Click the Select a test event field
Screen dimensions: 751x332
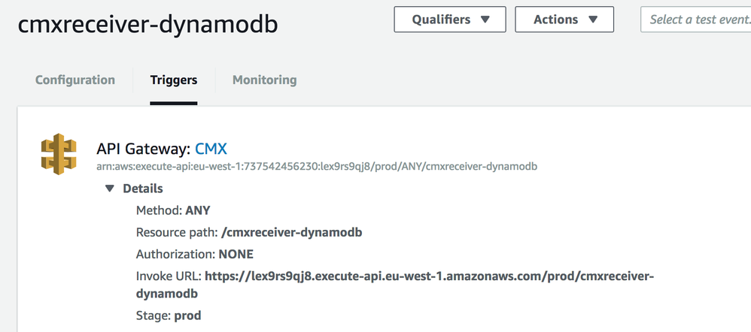pos(695,20)
